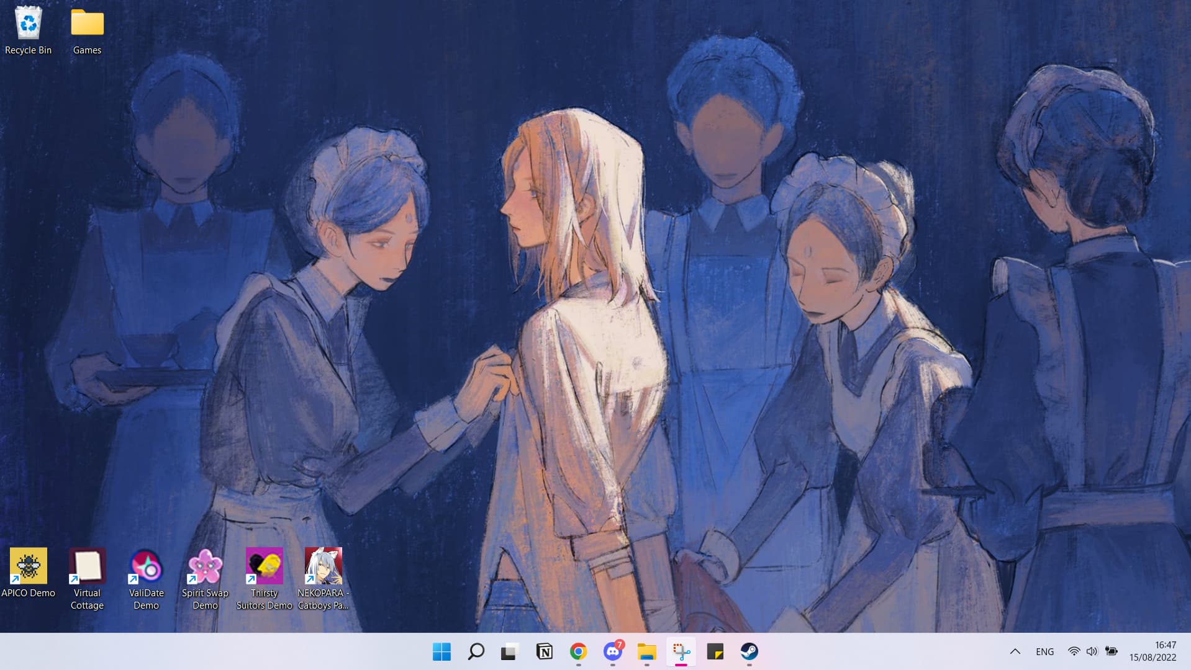
Task: Select the Games folder on desktop
Action: [87, 31]
